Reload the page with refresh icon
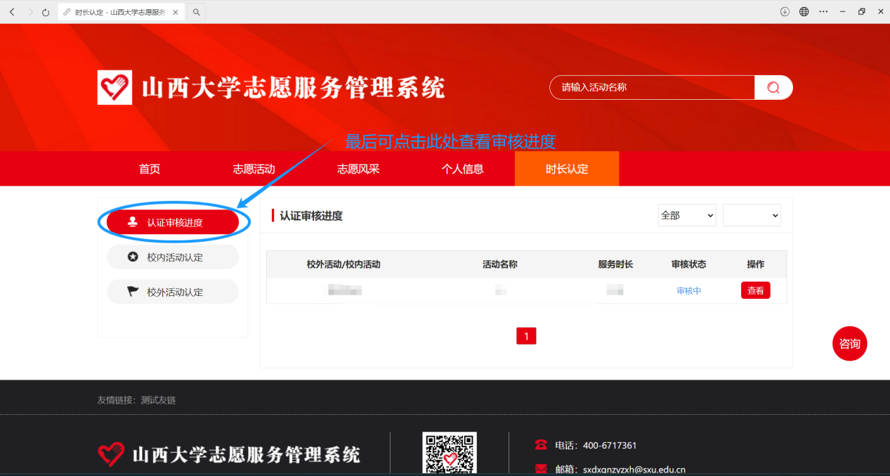Viewport: 890px width, 476px height. pos(46,12)
